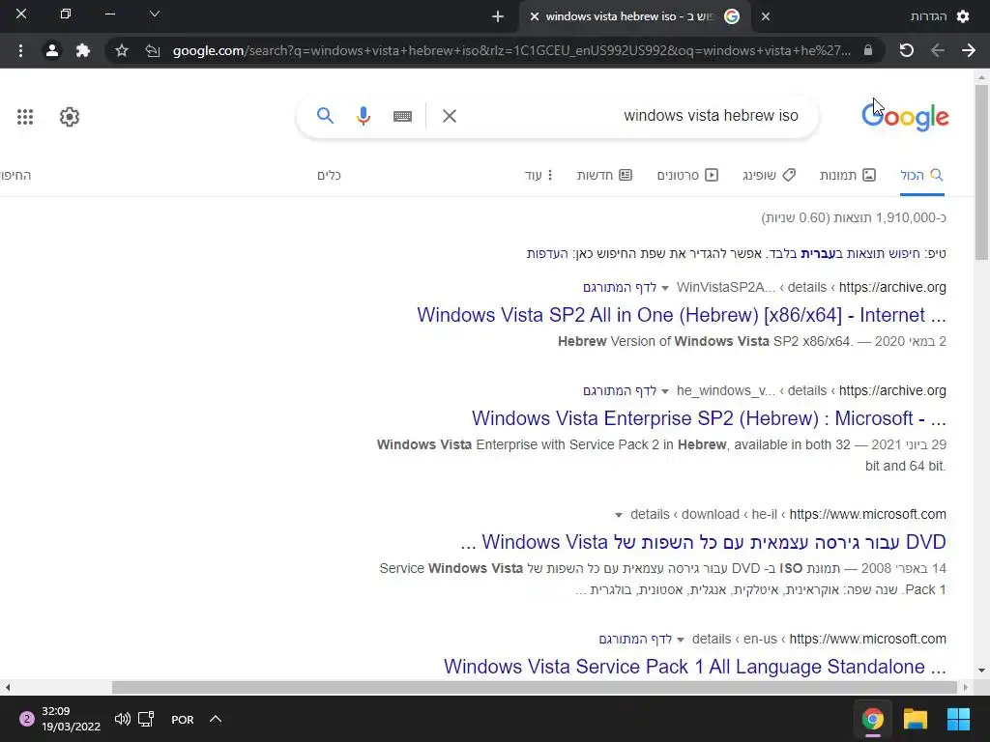Click the כלים tools button

tap(329, 176)
